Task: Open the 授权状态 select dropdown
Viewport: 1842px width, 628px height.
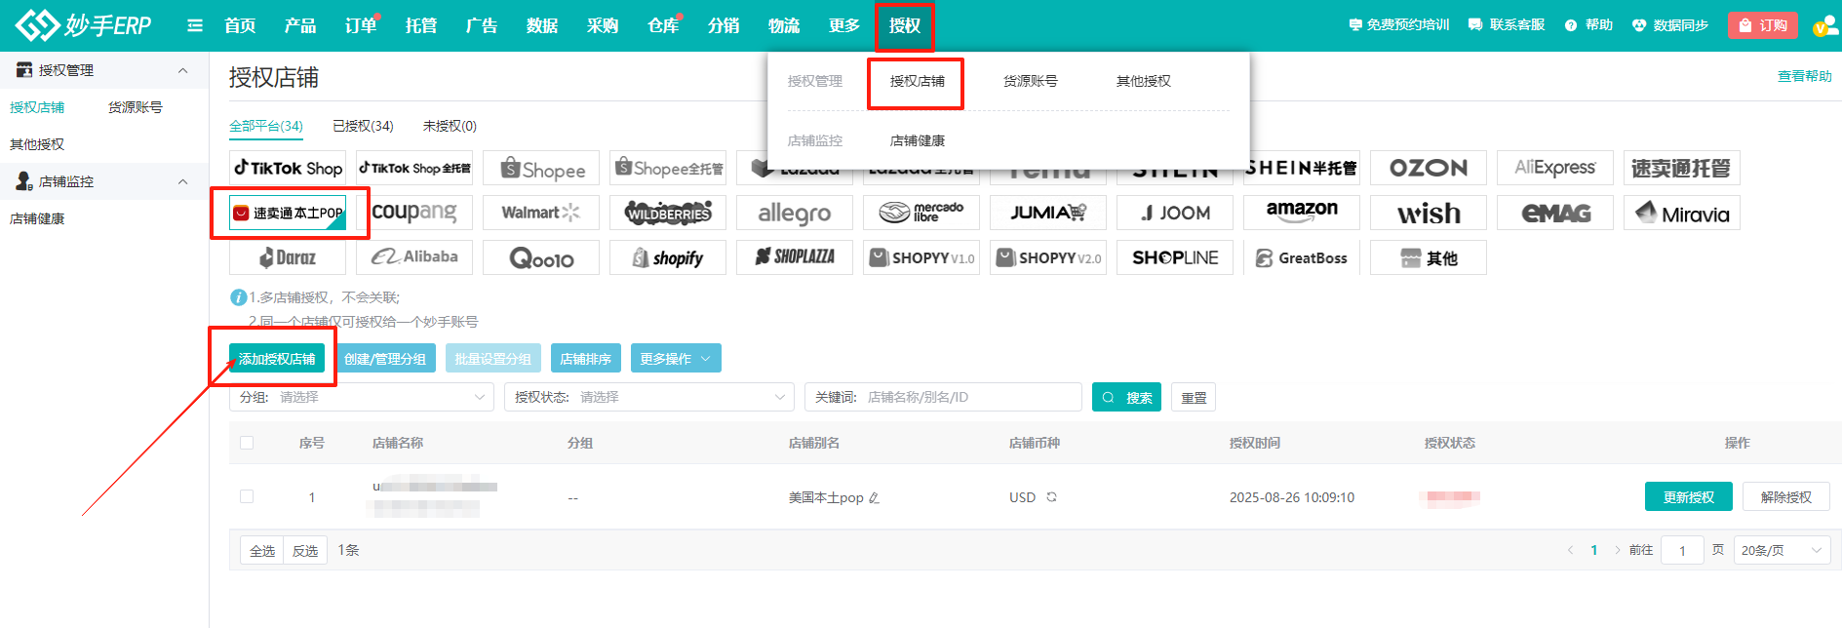Action: point(647,397)
